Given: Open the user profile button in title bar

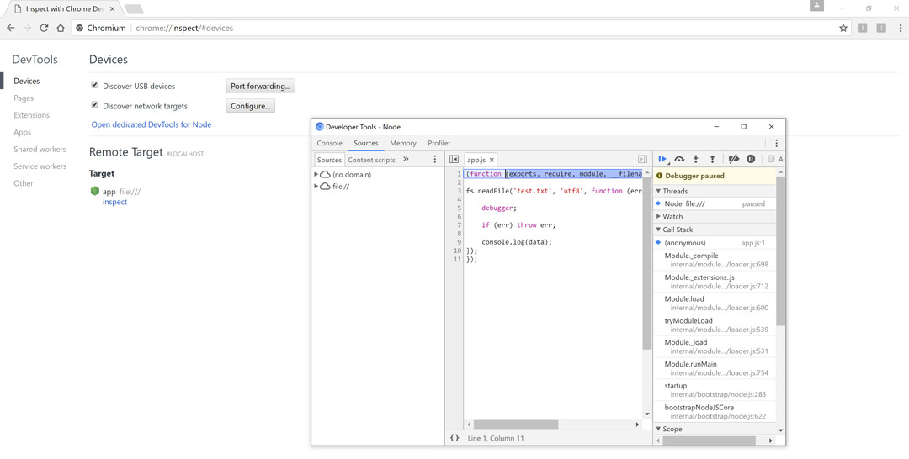Looking at the screenshot, I should point(816,6).
